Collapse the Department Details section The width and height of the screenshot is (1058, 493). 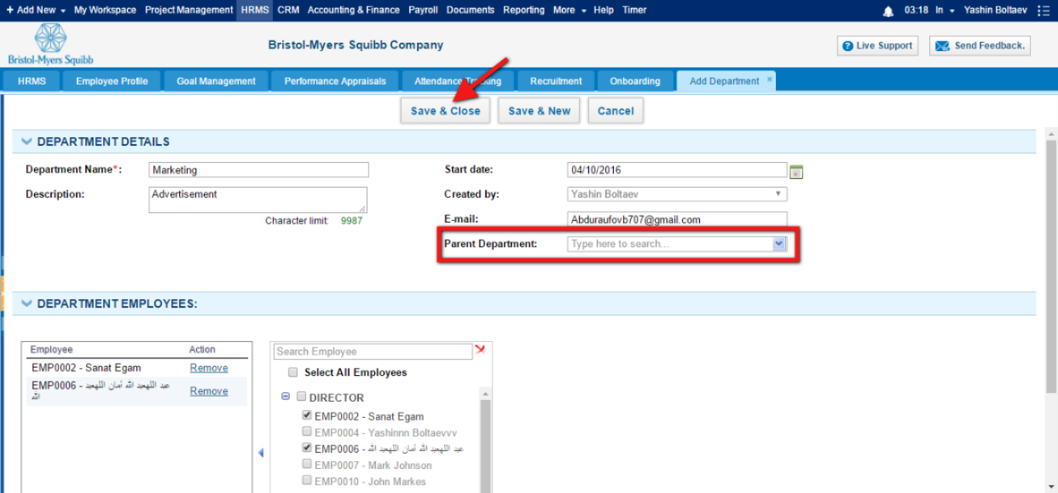coord(27,142)
